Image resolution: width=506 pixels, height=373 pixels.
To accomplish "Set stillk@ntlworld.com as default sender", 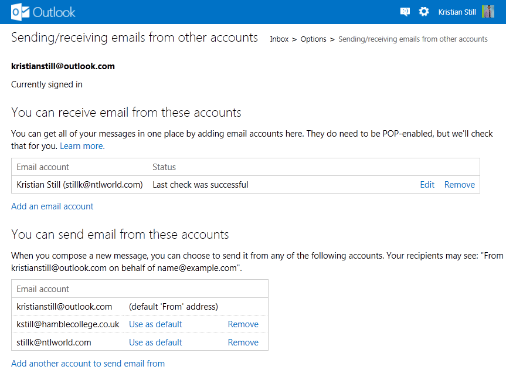I will (x=155, y=343).
